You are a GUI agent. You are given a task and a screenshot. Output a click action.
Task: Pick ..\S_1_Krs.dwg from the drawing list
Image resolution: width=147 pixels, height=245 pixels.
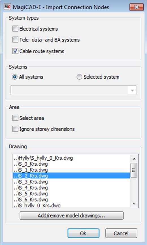tap(71, 170)
